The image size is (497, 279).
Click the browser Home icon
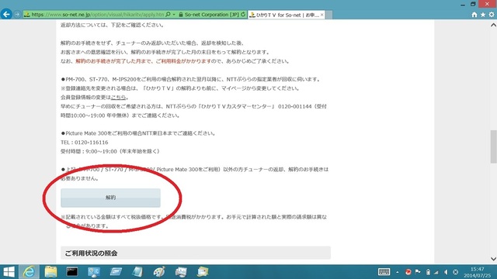click(474, 15)
